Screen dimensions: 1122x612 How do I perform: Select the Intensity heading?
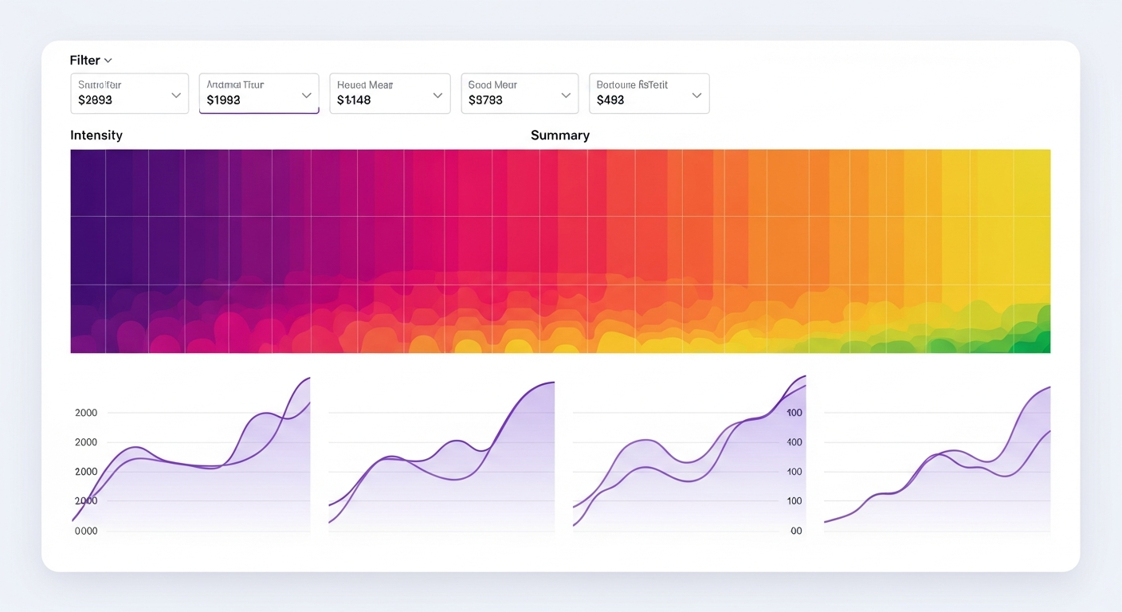[96, 135]
